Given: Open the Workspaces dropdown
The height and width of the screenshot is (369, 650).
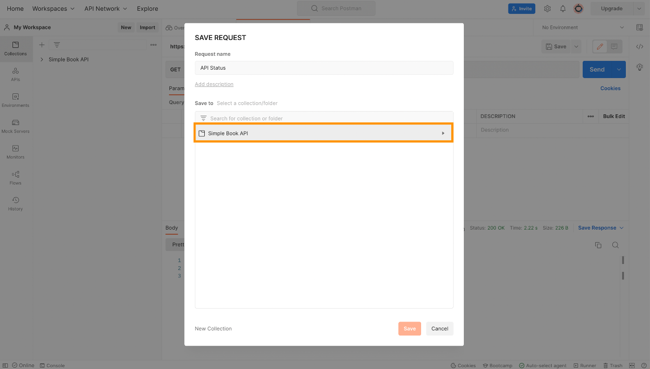Looking at the screenshot, I should point(53,8).
